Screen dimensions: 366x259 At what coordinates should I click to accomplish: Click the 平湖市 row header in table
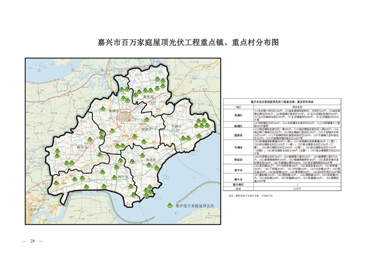(238, 148)
